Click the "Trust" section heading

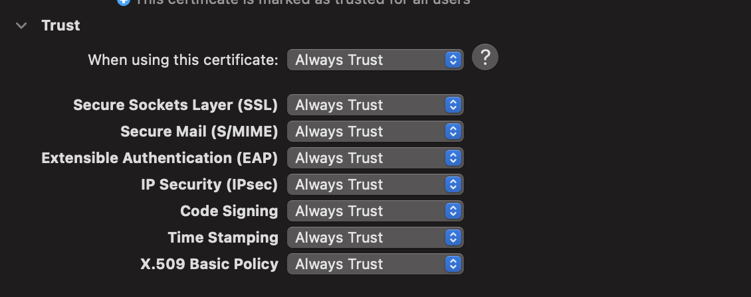pyautogui.click(x=60, y=25)
